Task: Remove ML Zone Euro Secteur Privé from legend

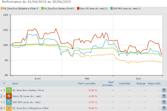Action: coord(73,8)
